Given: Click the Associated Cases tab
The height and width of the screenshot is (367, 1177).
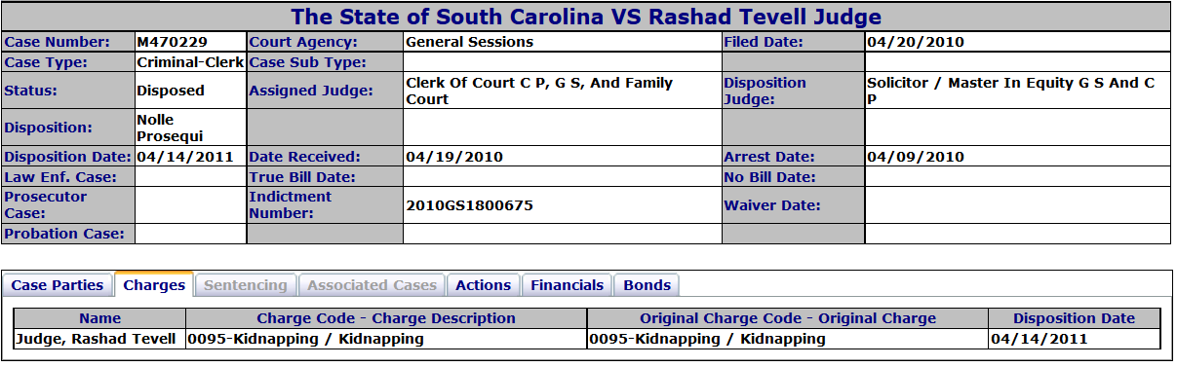Looking at the screenshot, I should pyautogui.click(x=372, y=285).
